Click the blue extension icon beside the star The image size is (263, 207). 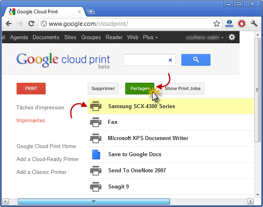pyautogui.click(x=229, y=24)
